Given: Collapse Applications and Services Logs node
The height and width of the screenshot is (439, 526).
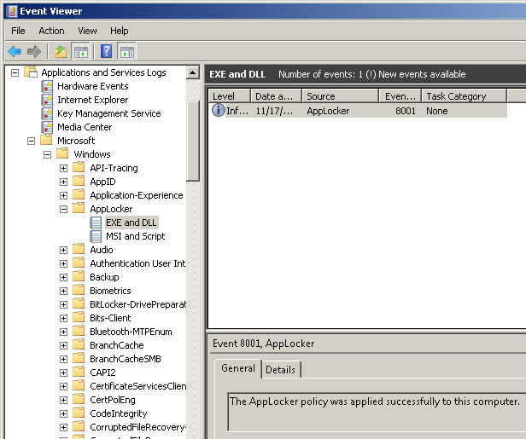Looking at the screenshot, I should (x=15, y=72).
